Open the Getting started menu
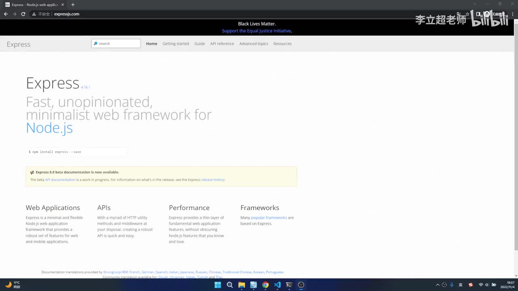 pos(176,44)
